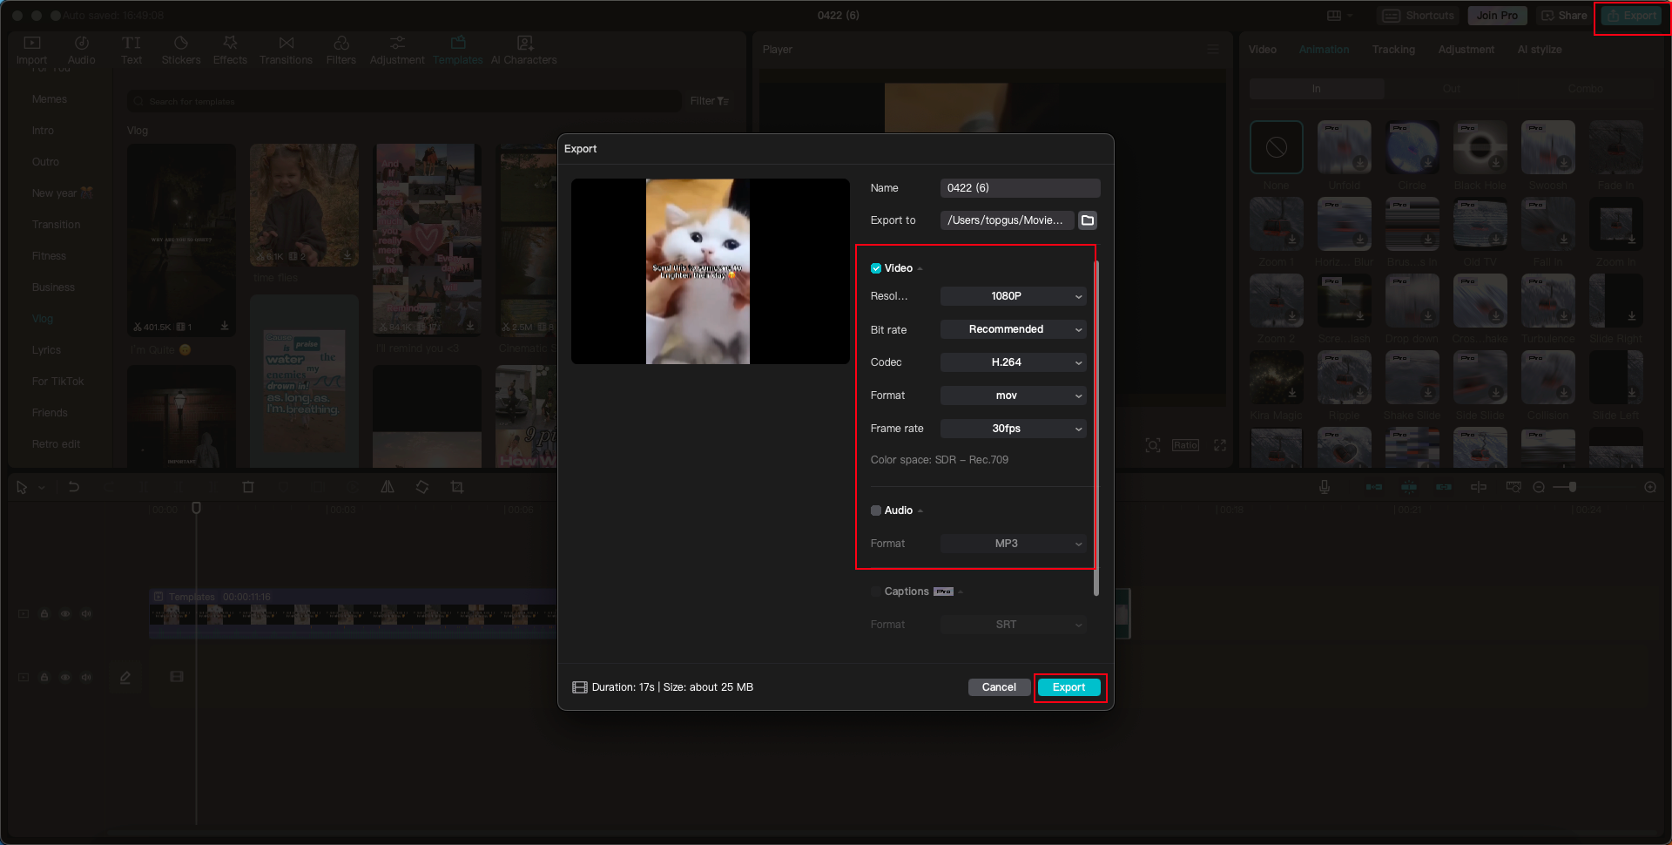This screenshot has width=1672, height=845.
Task: Switch to the Templates tab
Action: point(458,50)
